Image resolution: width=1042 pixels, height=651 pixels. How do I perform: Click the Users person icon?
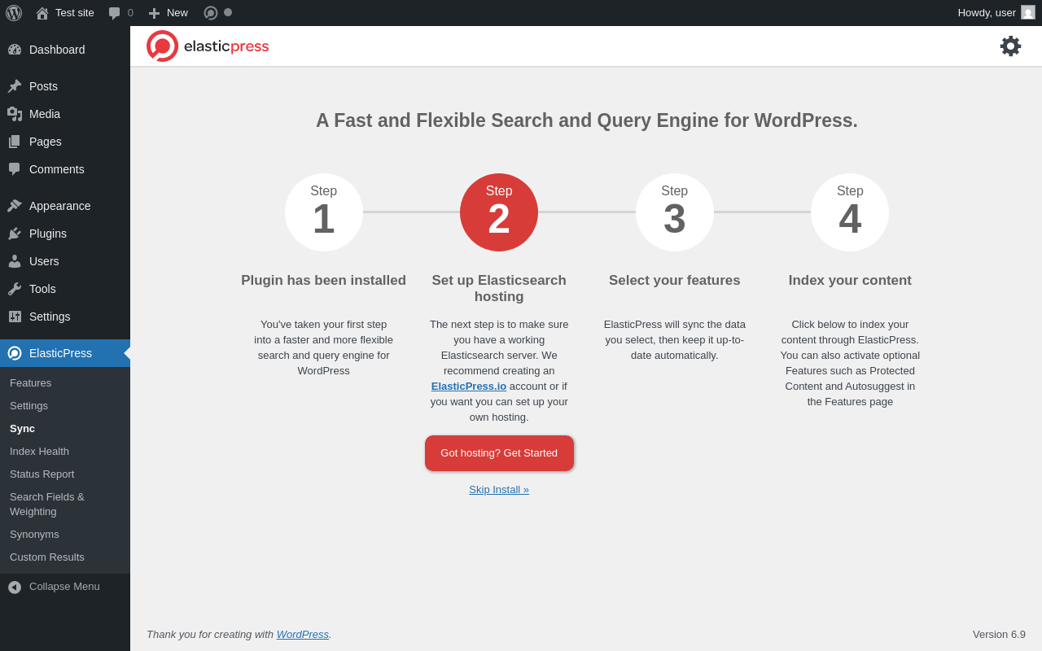[x=15, y=261]
